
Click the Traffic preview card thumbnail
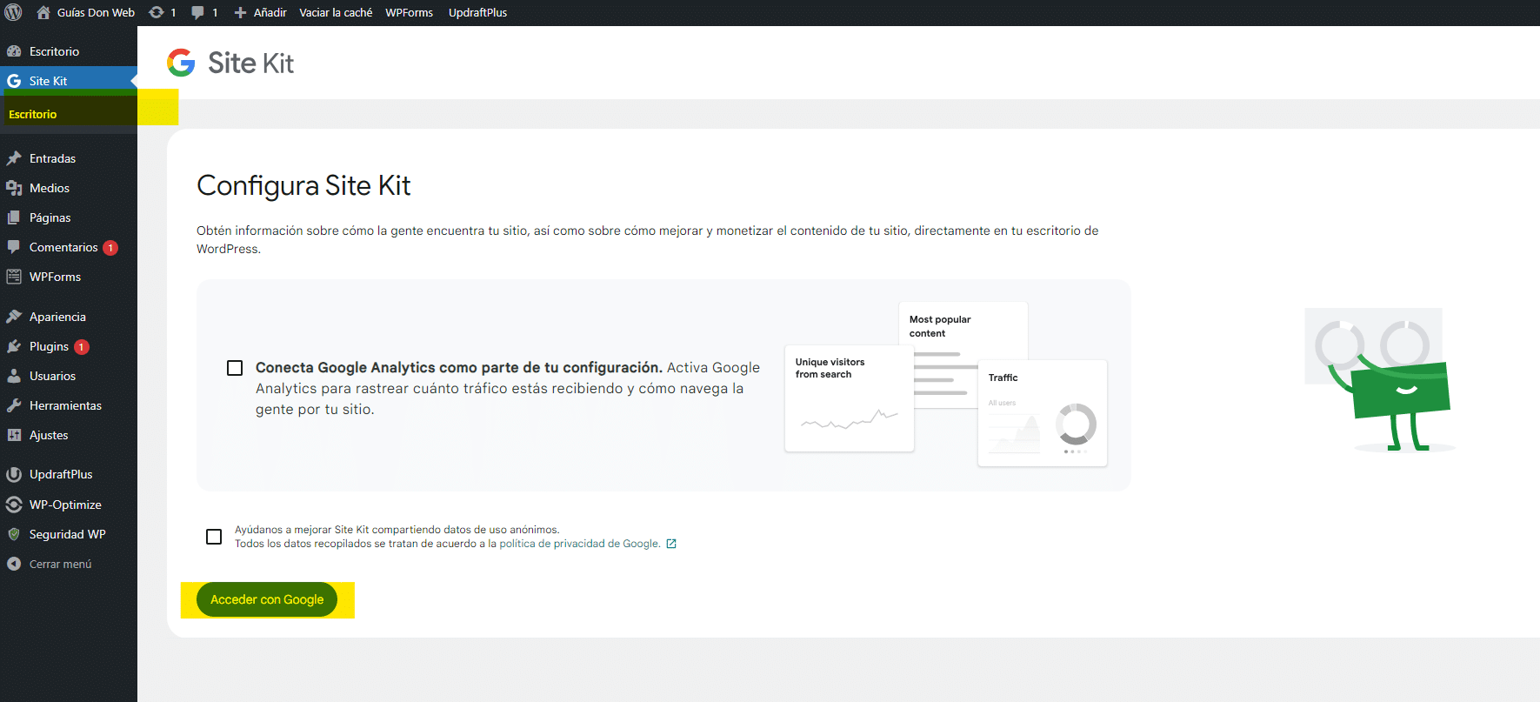(x=1042, y=413)
